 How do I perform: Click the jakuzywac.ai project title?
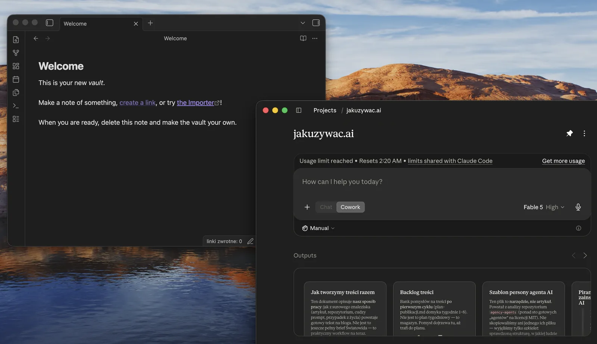pyautogui.click(x=323, y=134)
